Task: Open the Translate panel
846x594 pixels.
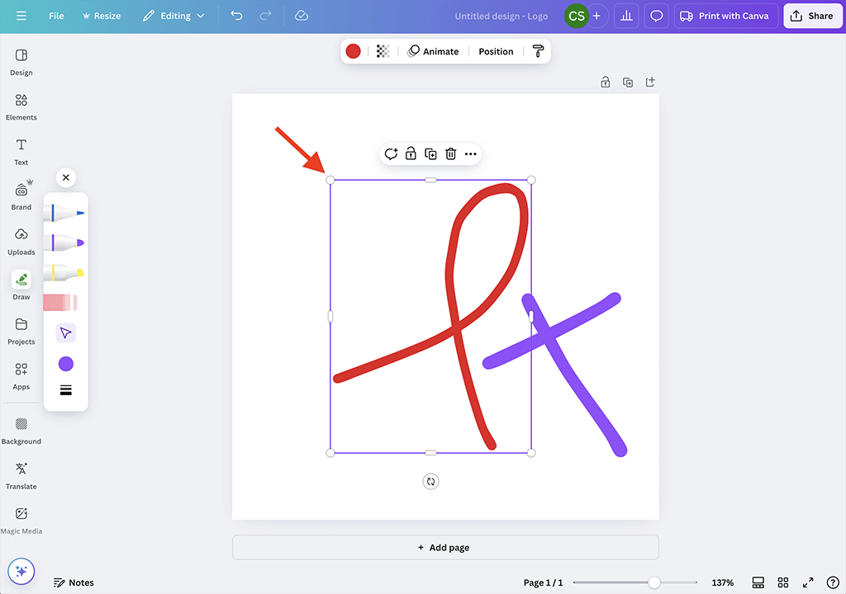Action: [21, 476]
